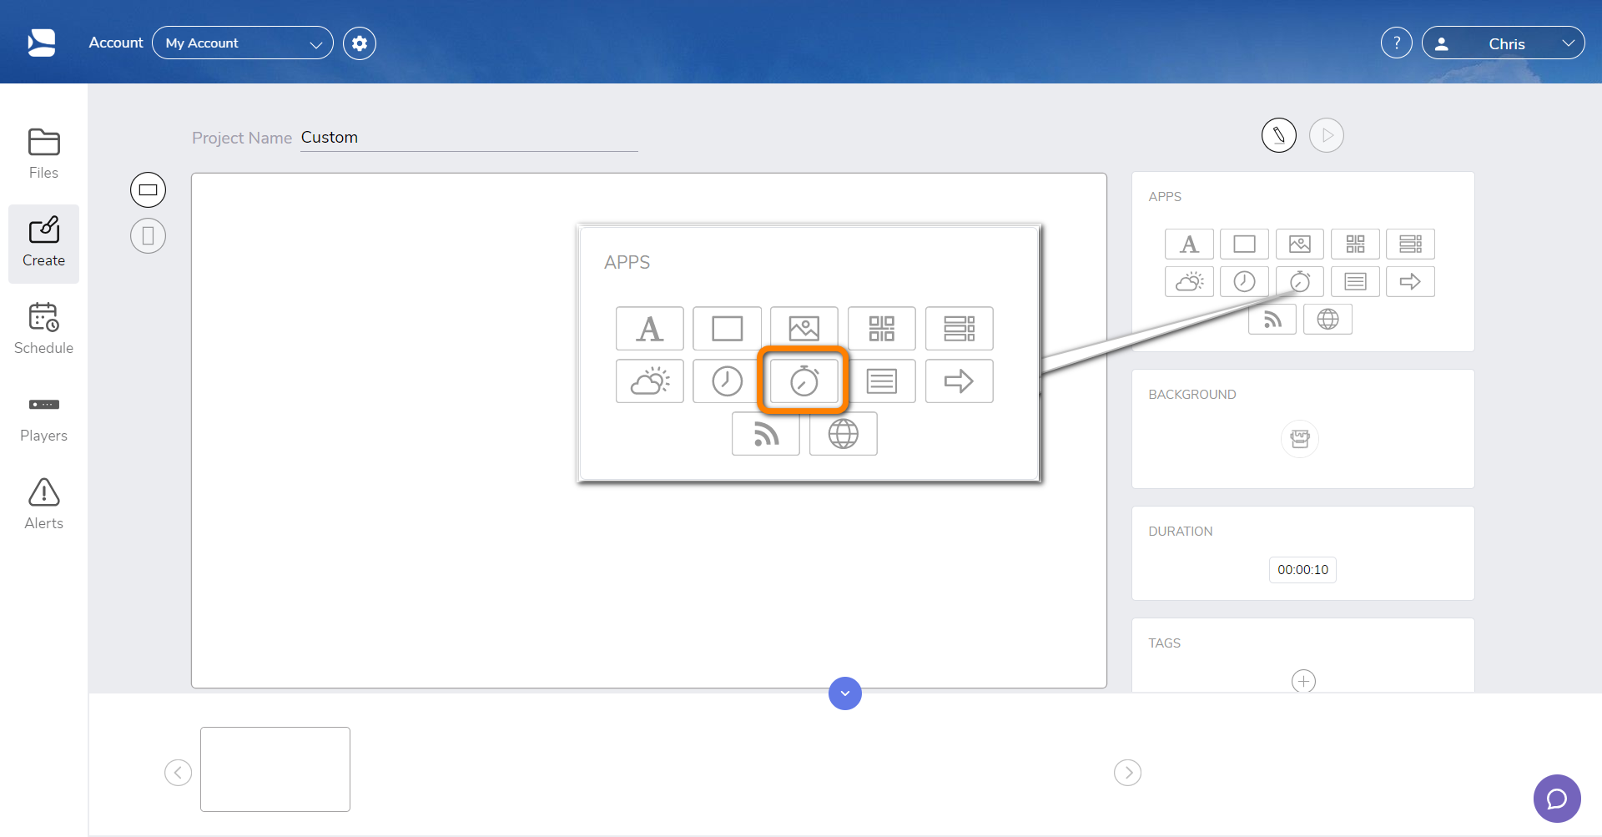Add the Arrow app from the right panel
Screen dimensions: 1602x837
(x=1410, y=282)
